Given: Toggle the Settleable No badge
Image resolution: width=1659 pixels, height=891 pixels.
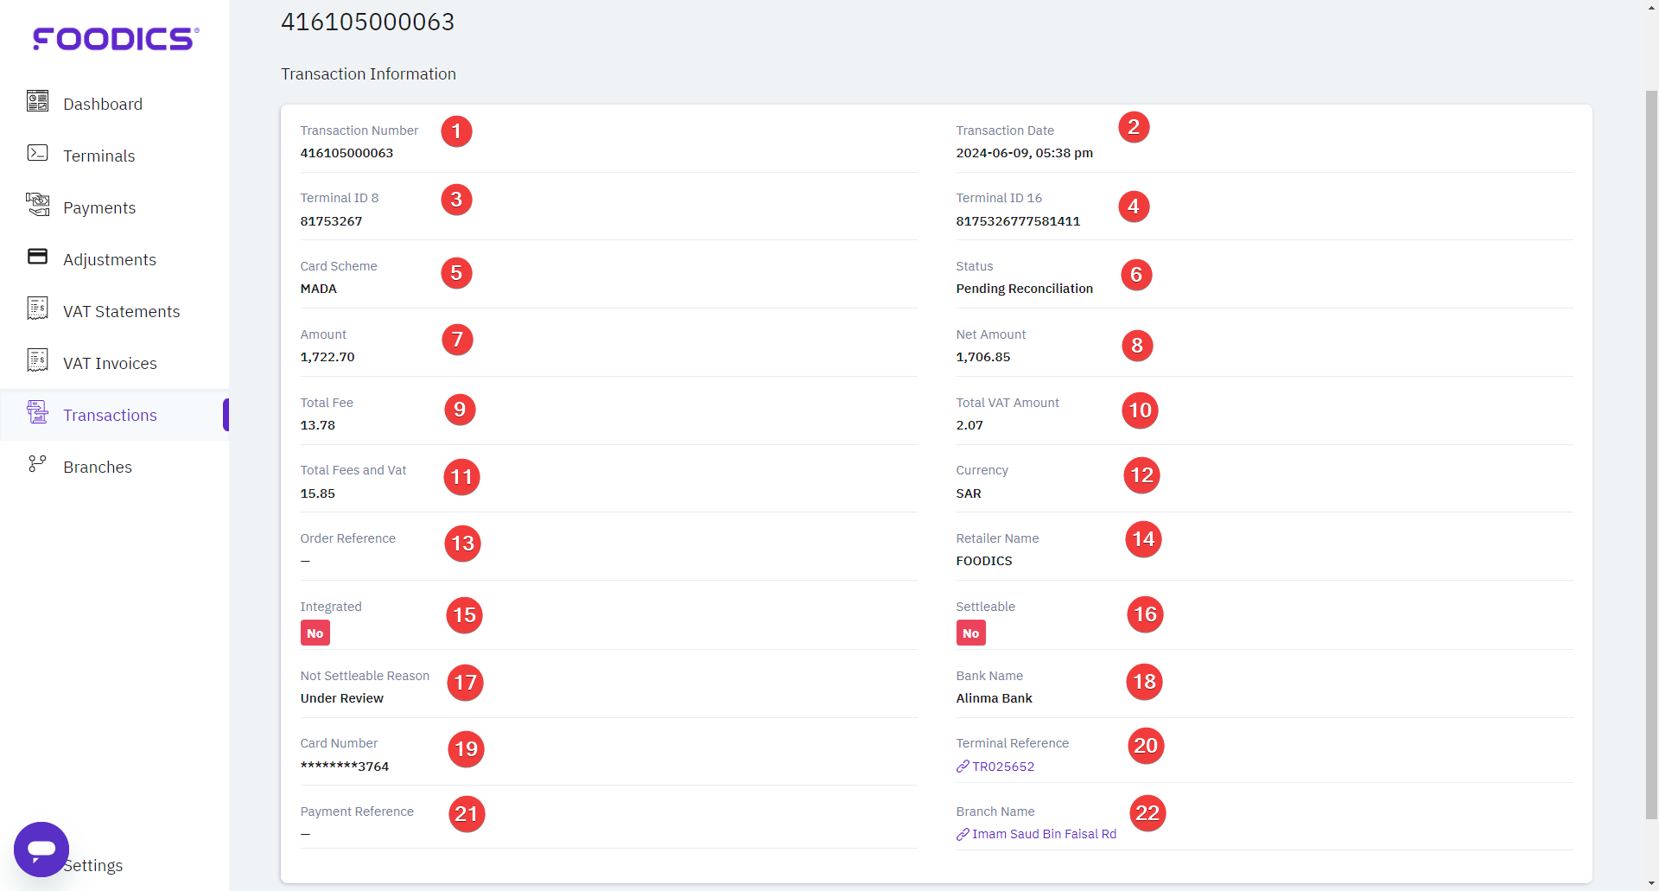Looking at the screenshot, I should [970, 633].
